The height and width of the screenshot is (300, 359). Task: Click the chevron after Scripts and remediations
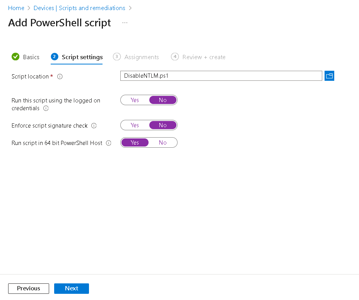click(x=130, y=8)
